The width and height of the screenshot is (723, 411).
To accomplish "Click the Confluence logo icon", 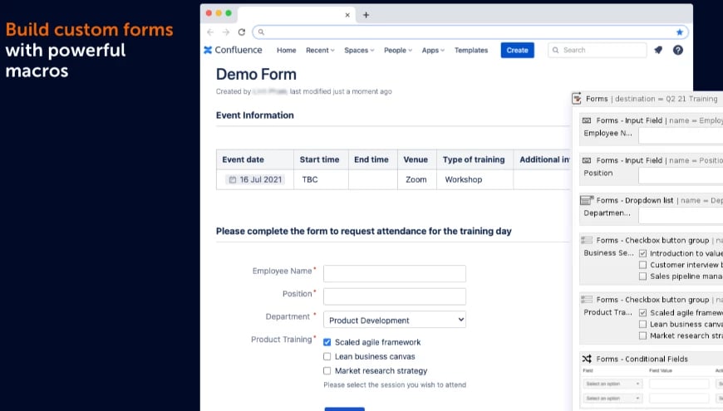I will coord(208,50).
